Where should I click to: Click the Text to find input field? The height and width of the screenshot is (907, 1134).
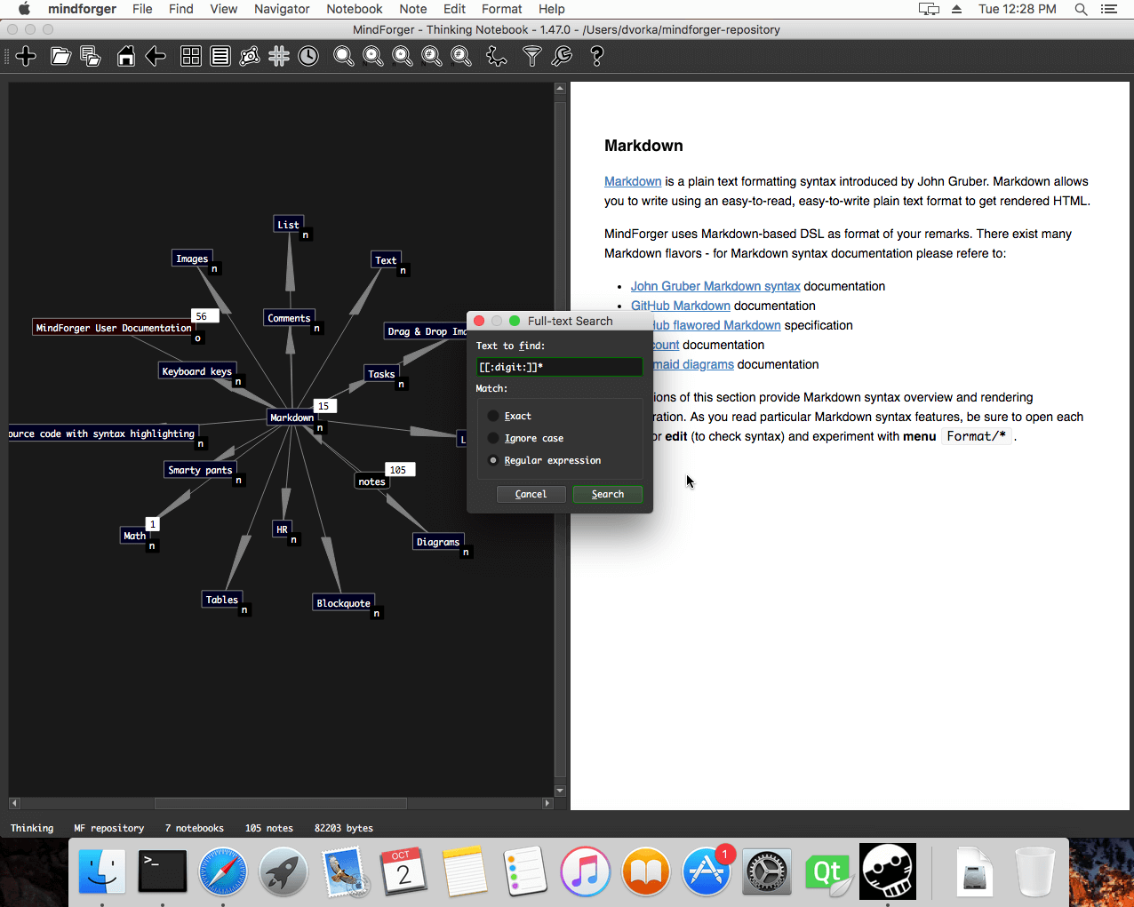pos(559,367)
